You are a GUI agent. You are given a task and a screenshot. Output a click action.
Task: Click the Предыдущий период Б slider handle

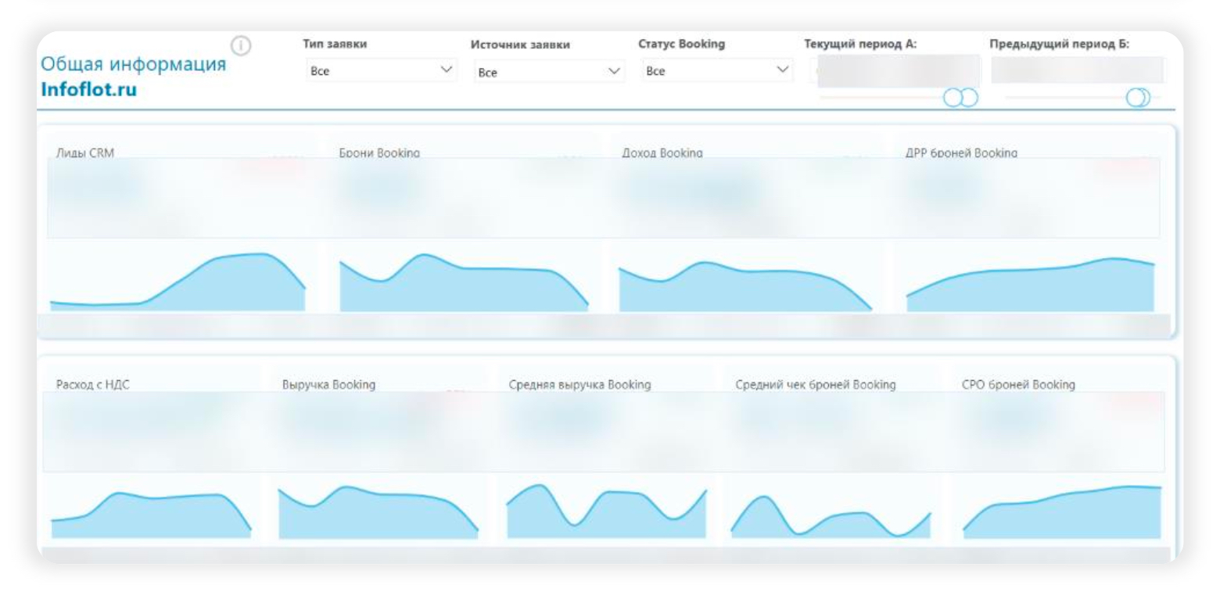pyautogui.click(x=1139, y=97)
